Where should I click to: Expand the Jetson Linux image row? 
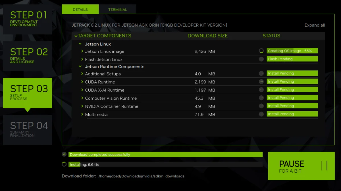[82, 51]
